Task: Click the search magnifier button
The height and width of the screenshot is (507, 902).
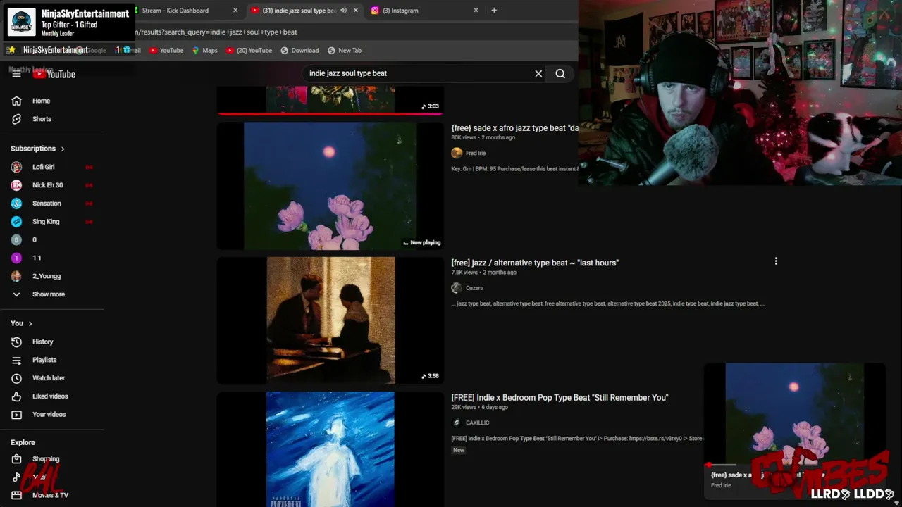Action: point(560,73)
